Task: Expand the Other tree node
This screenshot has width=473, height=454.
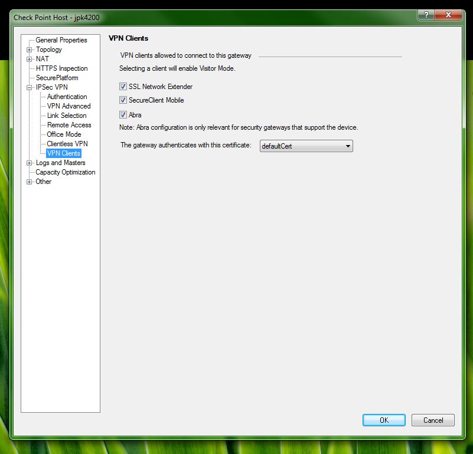Action: 30,182
